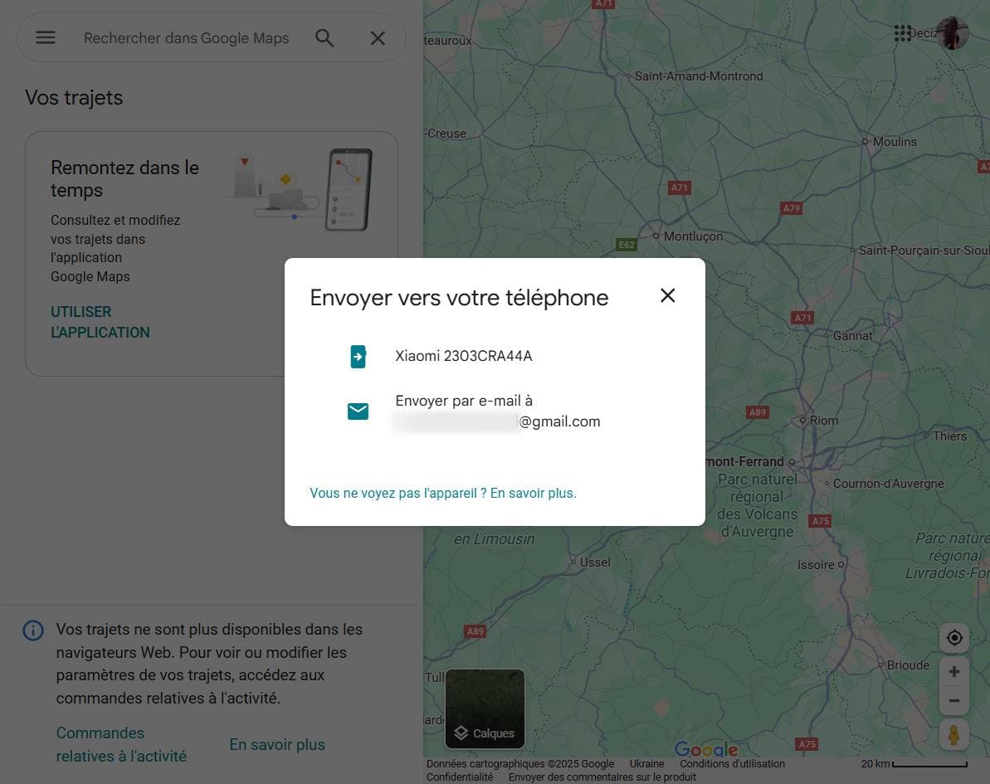Viewport: 990px width, 784px height.
Task: Click the Montluçon map label
Action: click(x=693, y=236)
